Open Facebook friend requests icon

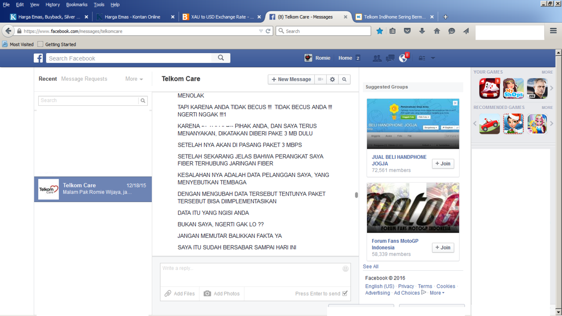[x=377, y=58]
